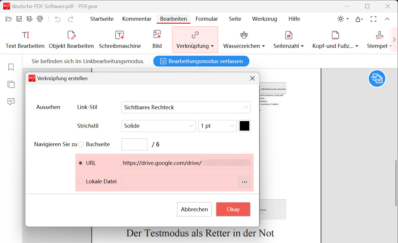Click the black line color swatch

(x=244, y=126)
